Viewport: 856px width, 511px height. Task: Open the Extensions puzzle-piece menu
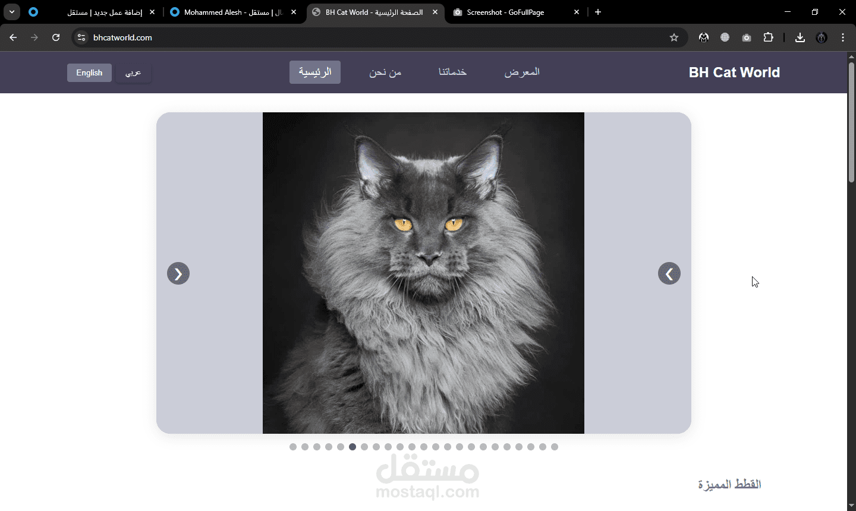coord(768,37)
